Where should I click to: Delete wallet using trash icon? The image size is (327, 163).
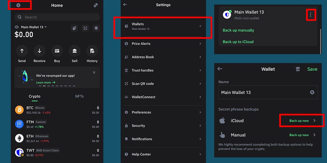(x=298, y=69)
